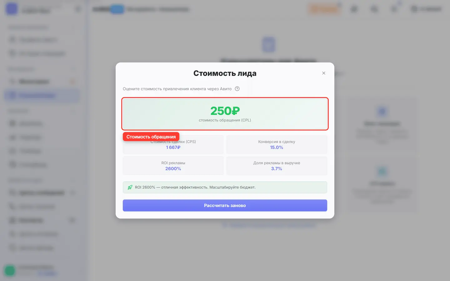Close the Стоимость лида dialog
The image size is (450, 281).
(324, 73)
